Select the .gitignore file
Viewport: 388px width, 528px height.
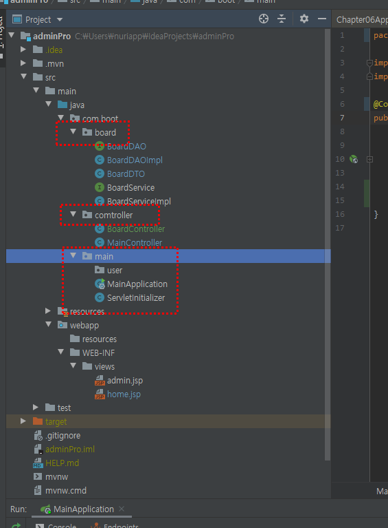click(62, 436)
